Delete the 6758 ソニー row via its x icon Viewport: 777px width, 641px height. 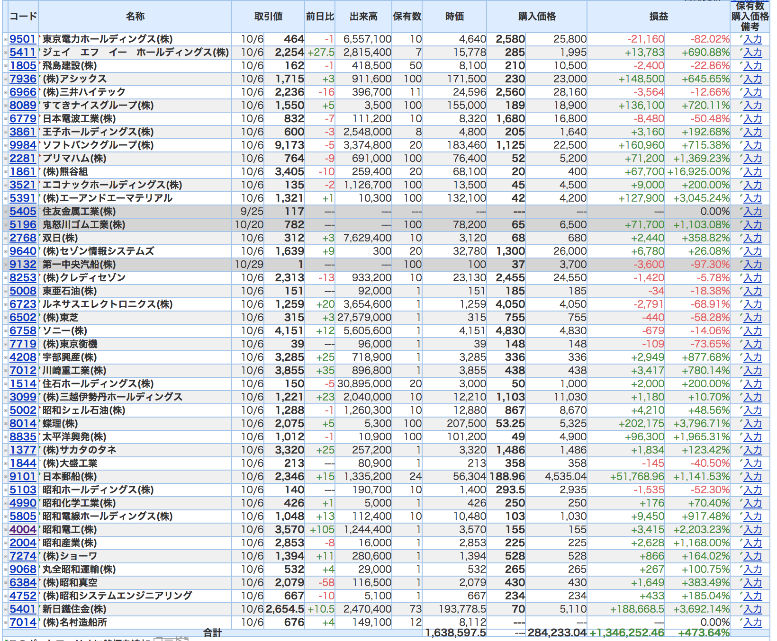click(5, 331)
